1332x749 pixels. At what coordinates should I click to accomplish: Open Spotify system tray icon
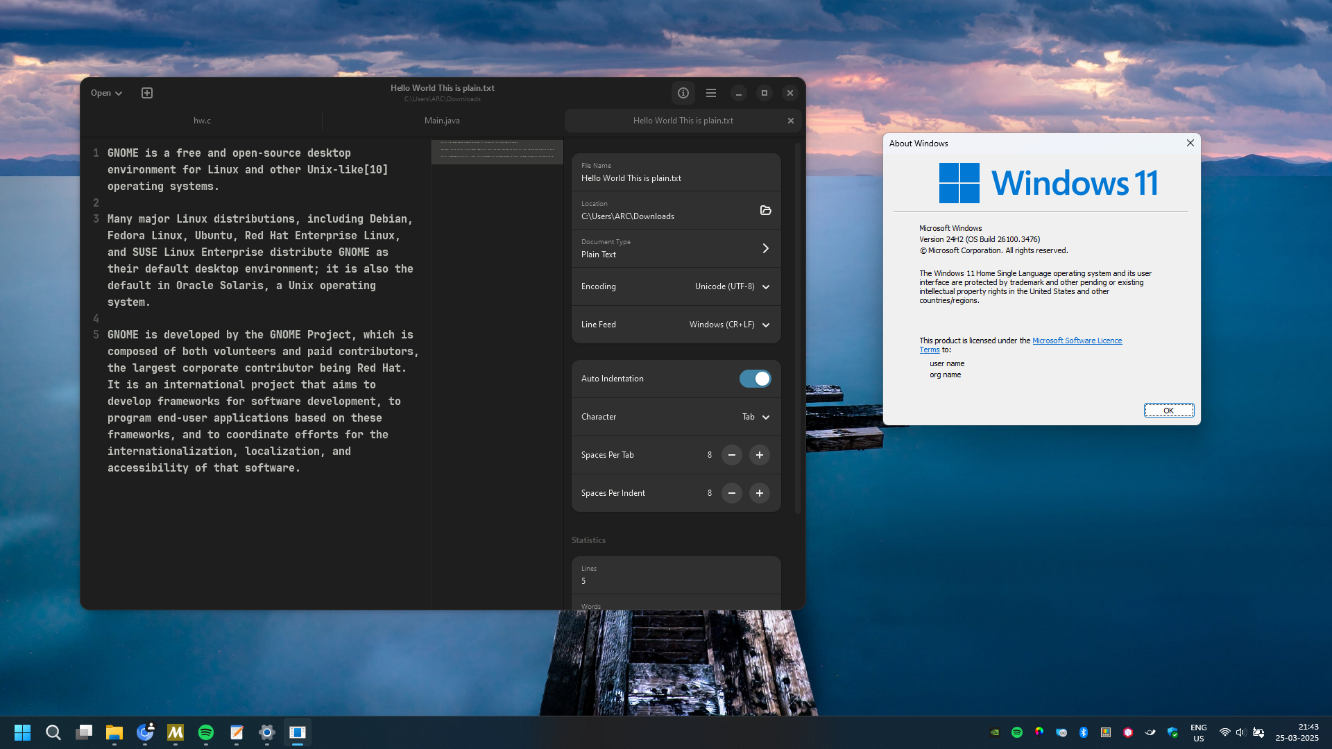[1017, 732]
